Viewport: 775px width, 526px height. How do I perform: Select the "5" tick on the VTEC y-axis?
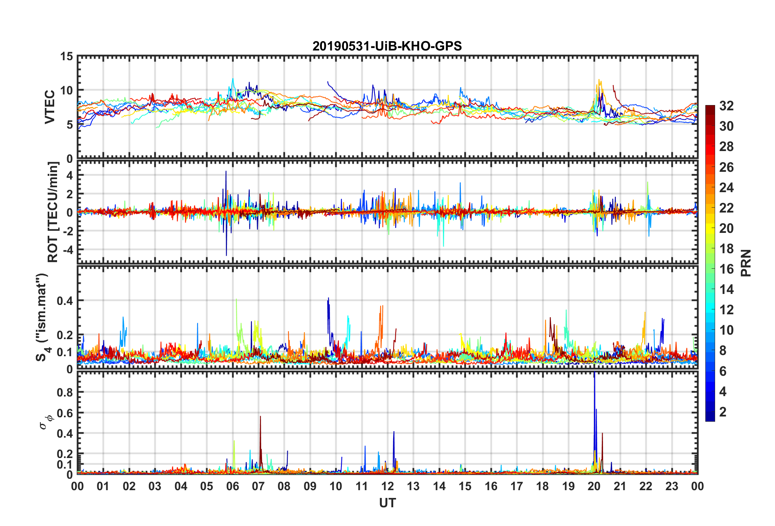pos(70,125)
